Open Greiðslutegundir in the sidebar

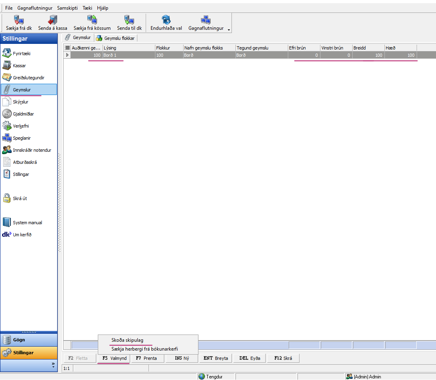[x=7, y=78]
